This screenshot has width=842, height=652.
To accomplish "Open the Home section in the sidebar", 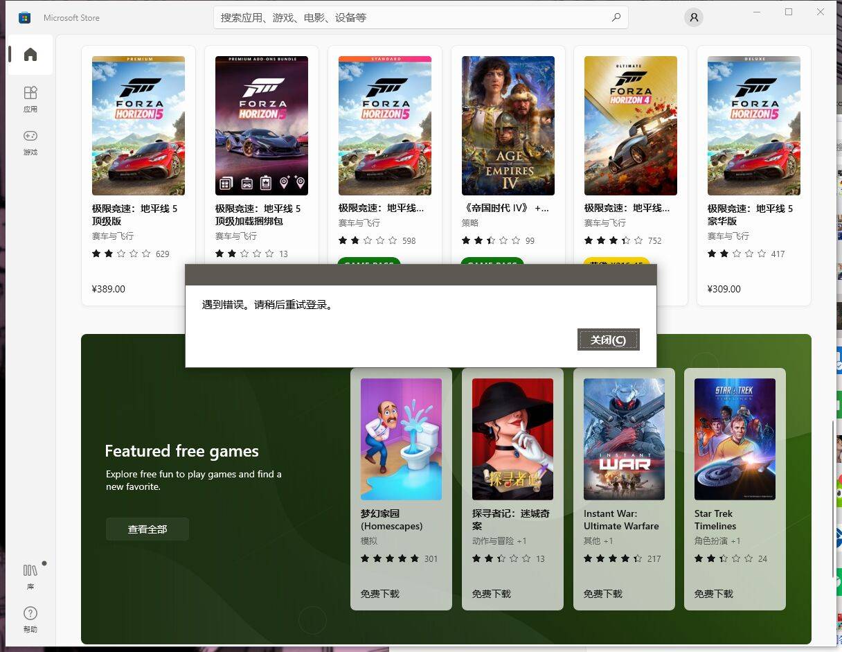I will [x=29, y=53].
